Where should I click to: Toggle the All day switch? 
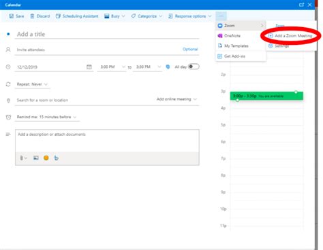coord(194,67)
